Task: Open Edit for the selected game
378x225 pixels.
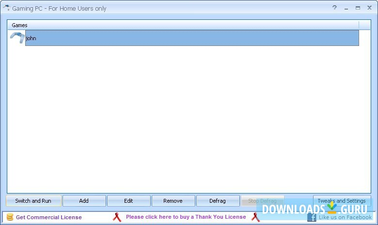Action: [128, 201]
